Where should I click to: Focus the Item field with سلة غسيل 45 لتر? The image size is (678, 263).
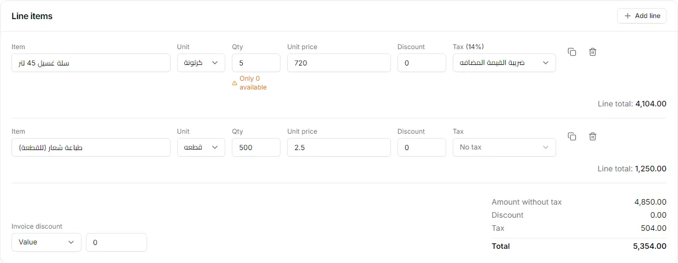point(91,63)
